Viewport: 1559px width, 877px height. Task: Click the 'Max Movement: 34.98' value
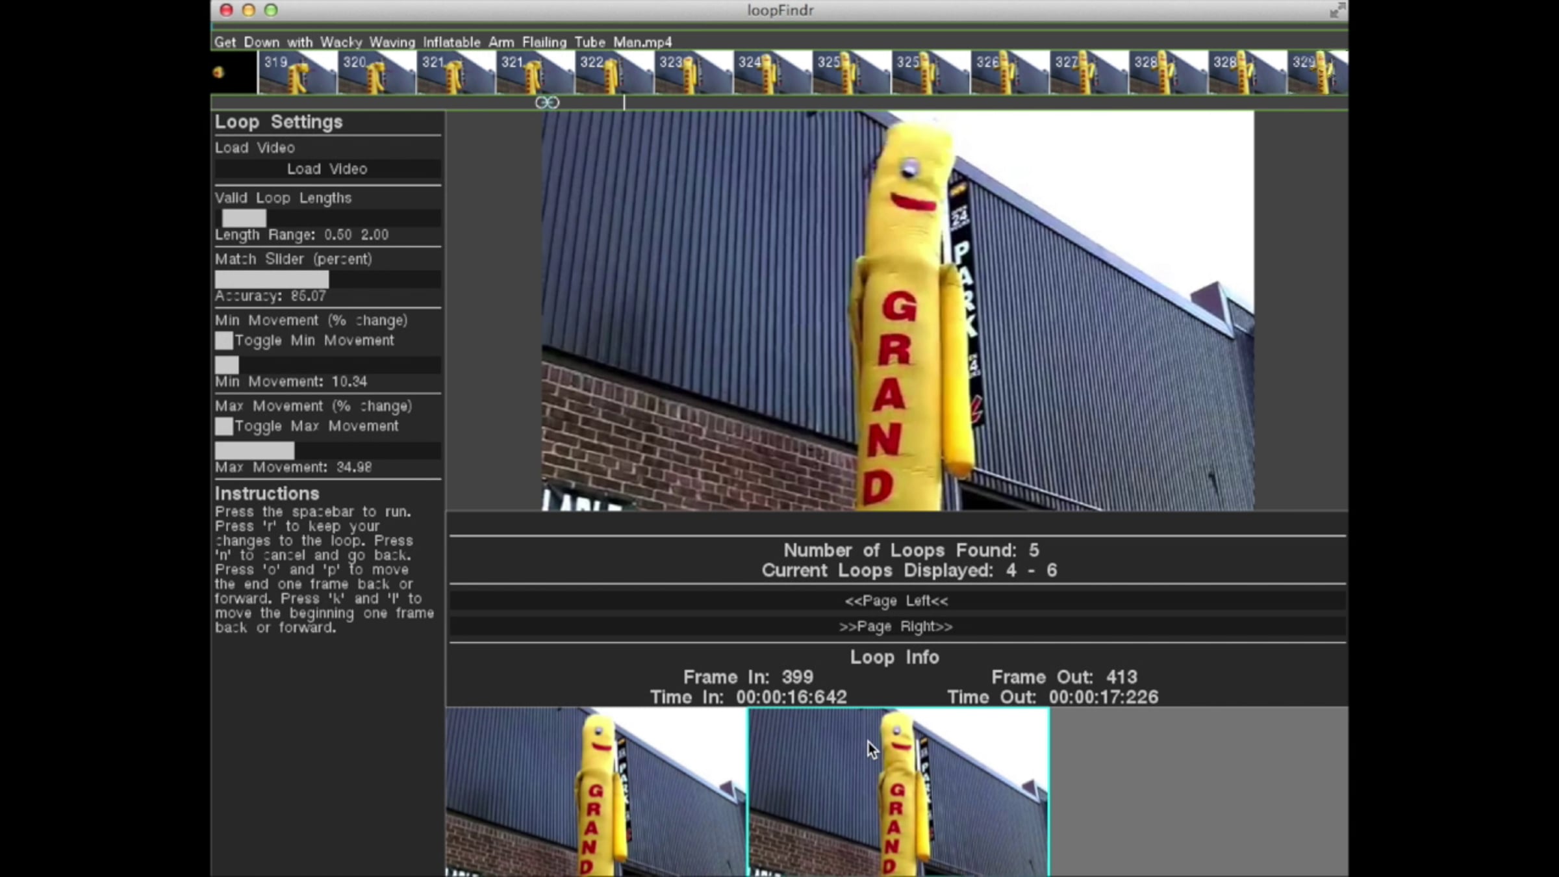(x=294, y=468)
